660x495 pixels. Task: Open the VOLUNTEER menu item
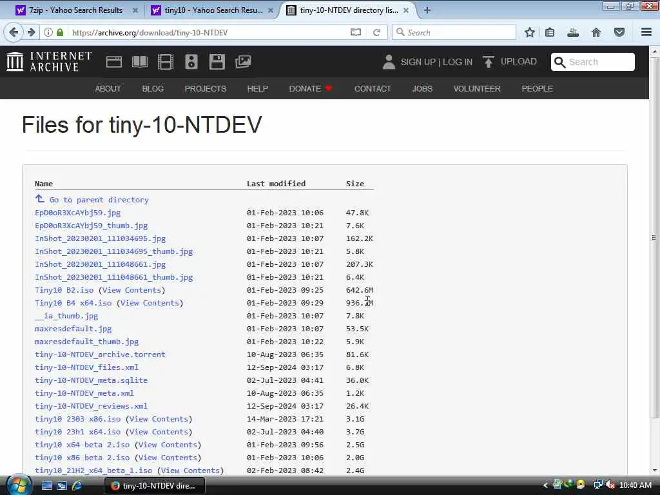click(x=477, y=88)
